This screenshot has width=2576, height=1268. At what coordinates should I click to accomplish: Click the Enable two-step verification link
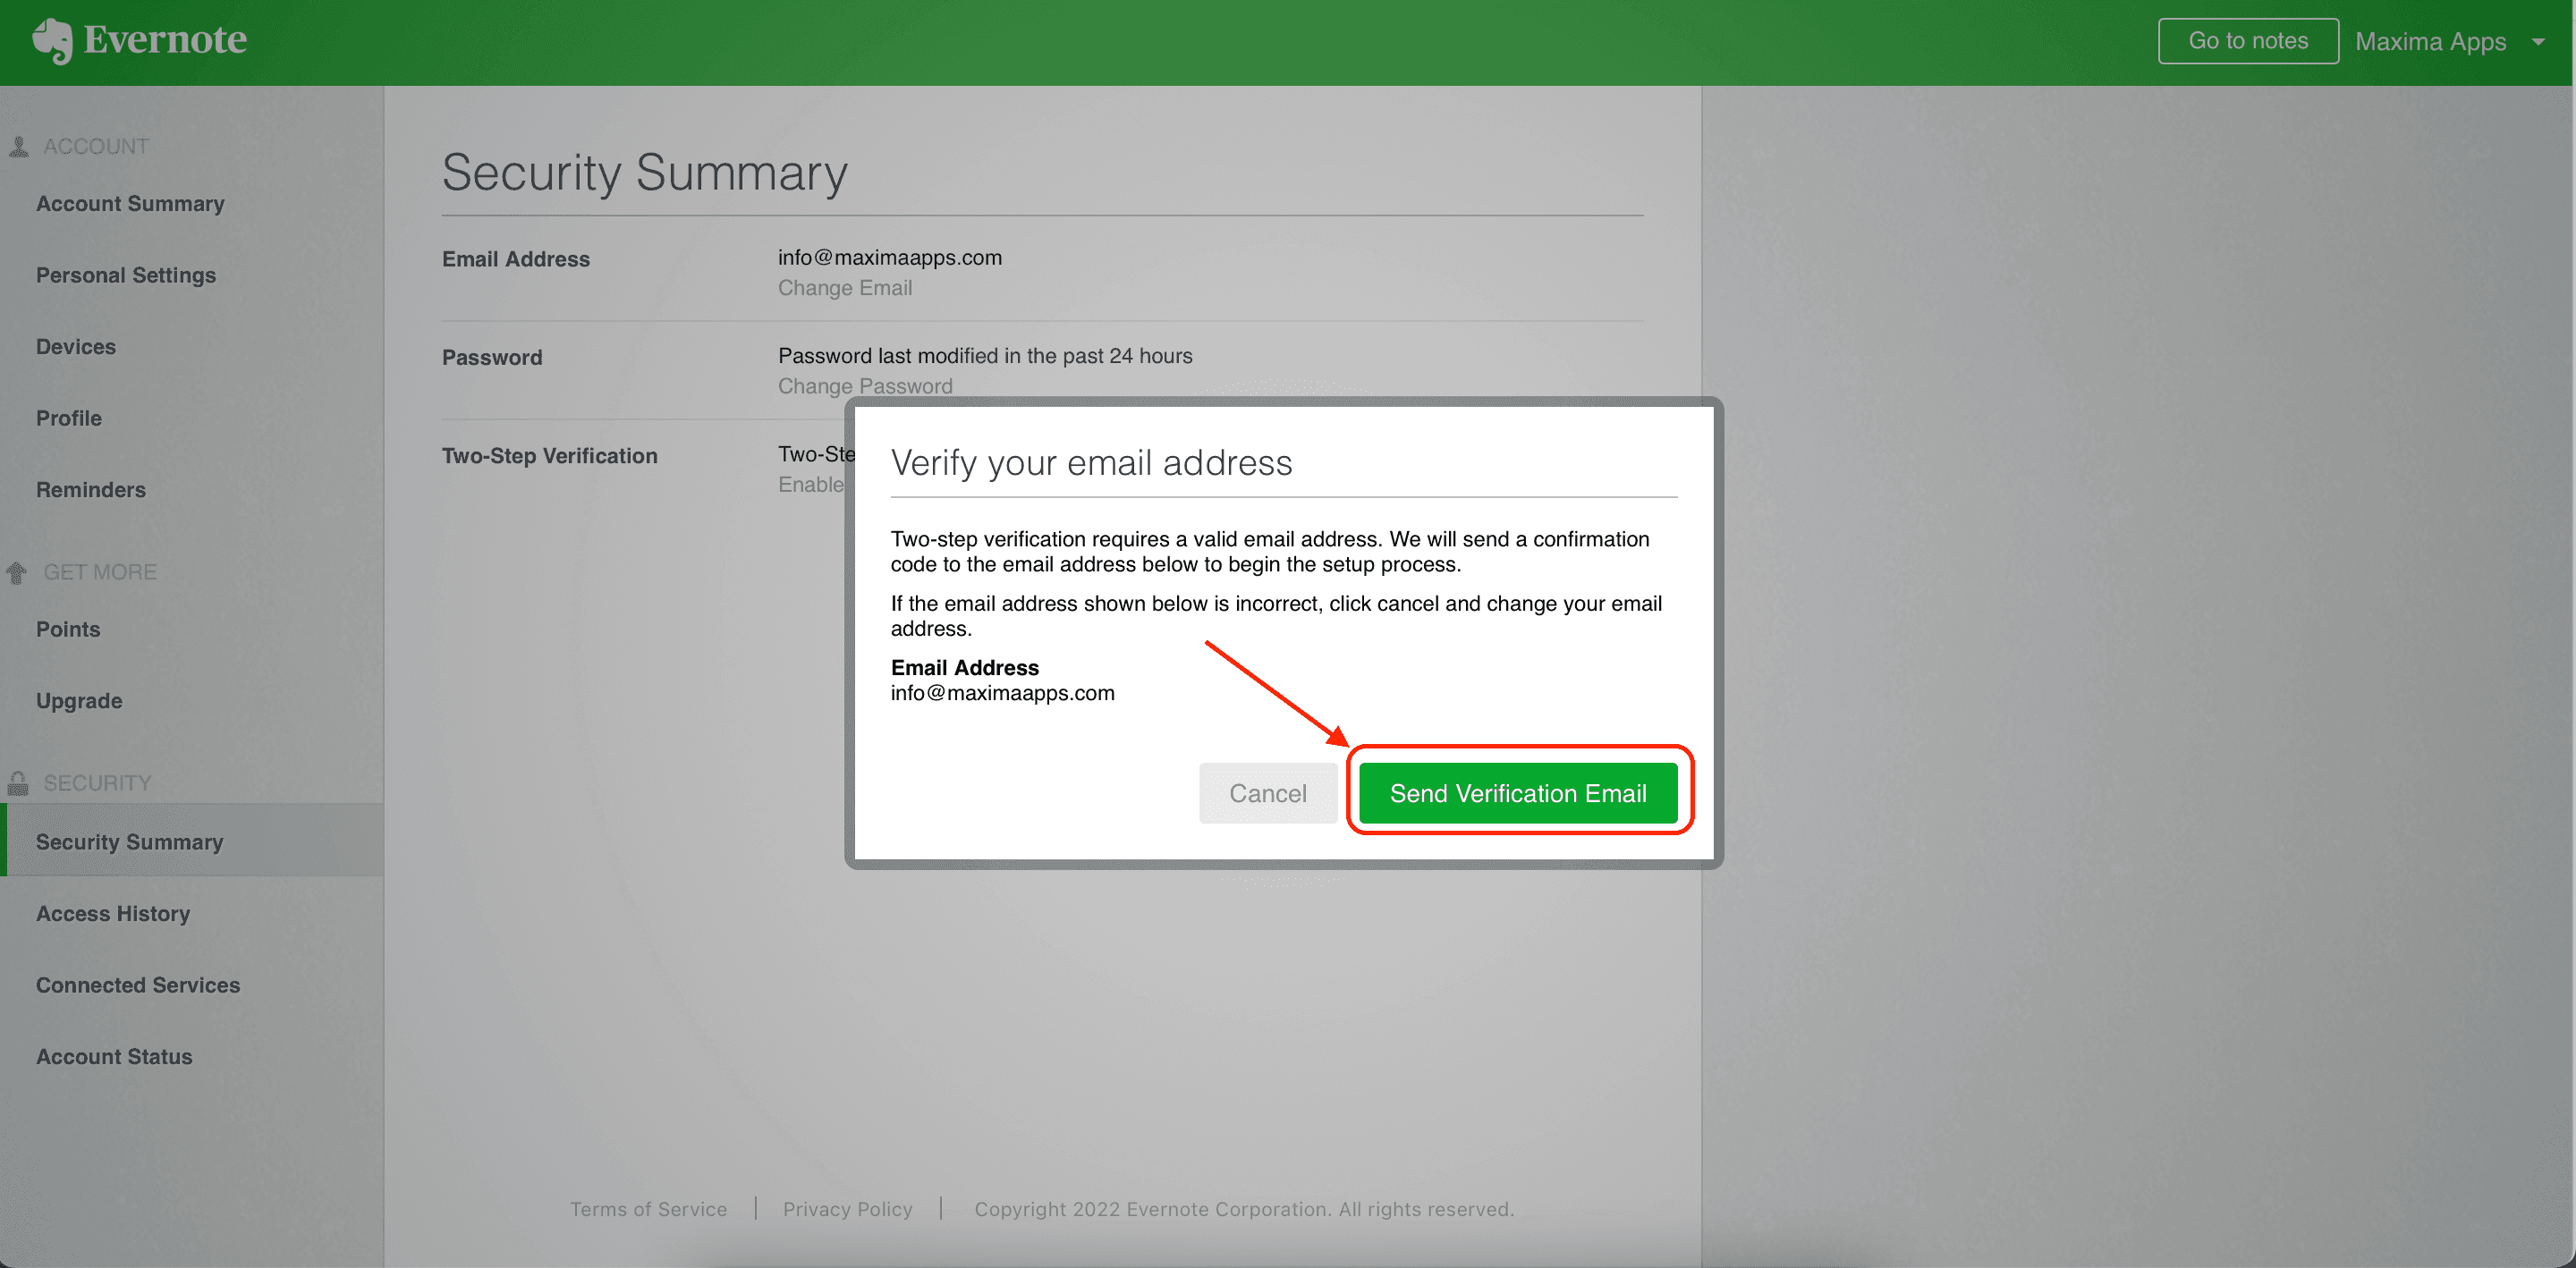click(811, 485)
